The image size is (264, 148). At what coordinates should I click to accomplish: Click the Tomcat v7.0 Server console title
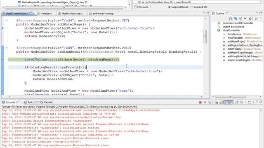tap(69, 106)
